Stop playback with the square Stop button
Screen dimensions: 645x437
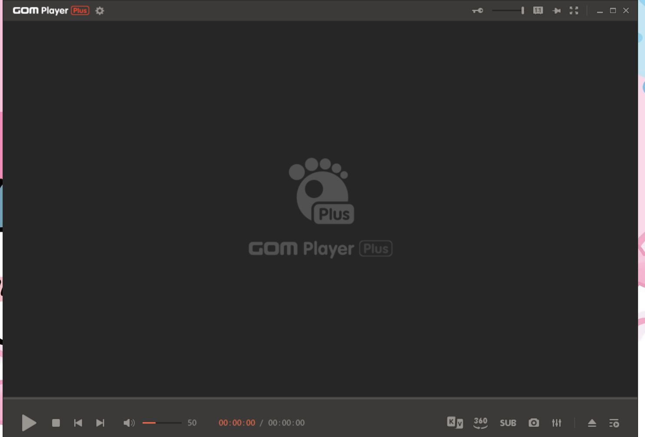tap(56, 423)
